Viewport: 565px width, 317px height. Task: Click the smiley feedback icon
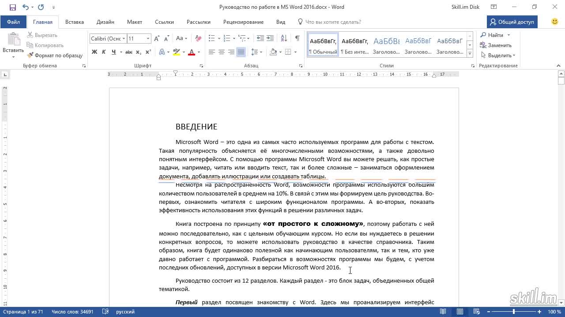[555, 22]
